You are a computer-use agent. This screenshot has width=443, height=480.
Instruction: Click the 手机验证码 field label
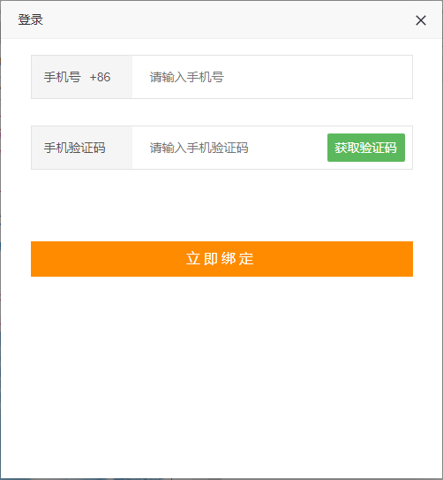point(74,148)
